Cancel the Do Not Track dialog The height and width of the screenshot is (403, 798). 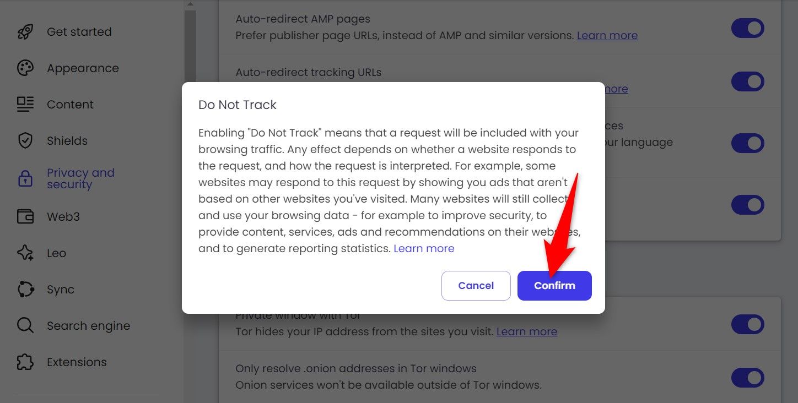[x=476, y=285]
